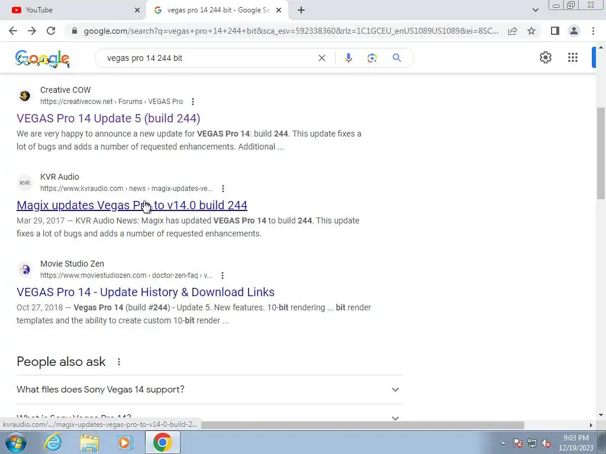Click the browser address bar URL

tap(291, 31)
